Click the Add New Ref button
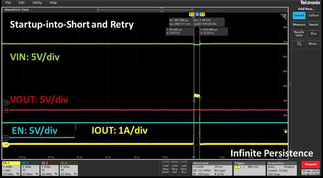This screenshot has width=323, height=178. [174, 168]
